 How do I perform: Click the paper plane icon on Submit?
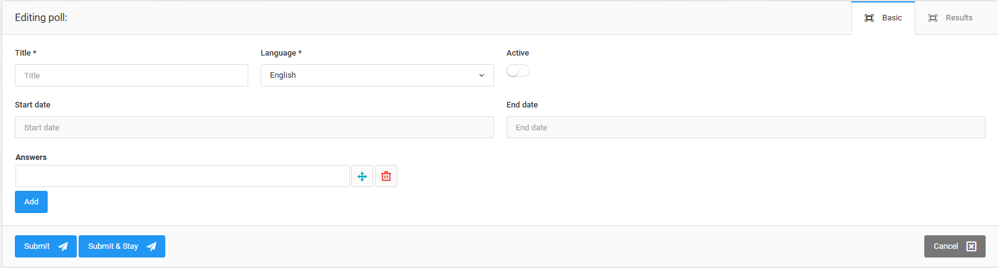pos(63,246)
